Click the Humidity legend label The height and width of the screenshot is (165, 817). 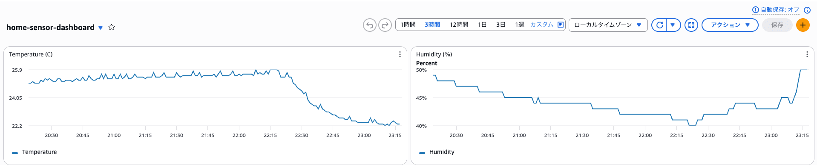[x=442, y=152]
